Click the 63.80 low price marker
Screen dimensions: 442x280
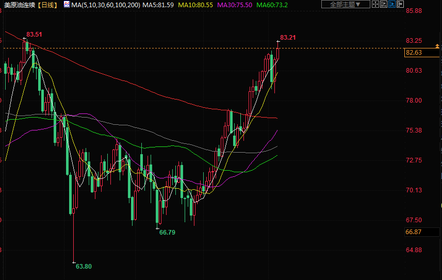(84, 266)
